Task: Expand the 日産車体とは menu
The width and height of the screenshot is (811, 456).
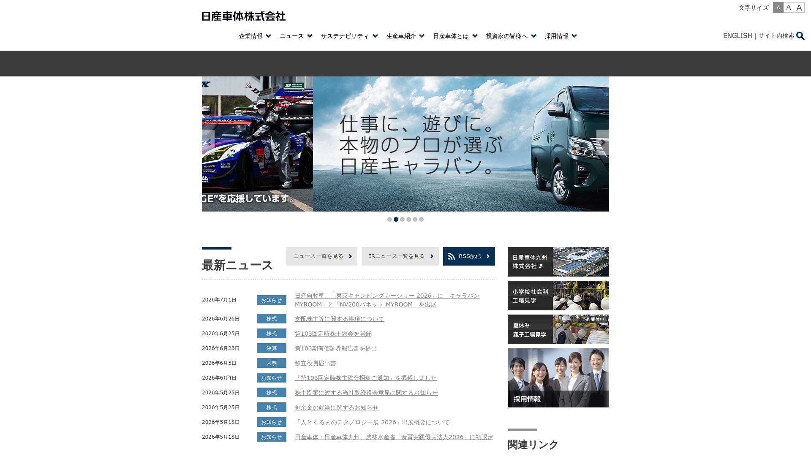Action: click(x=455, y=36)
